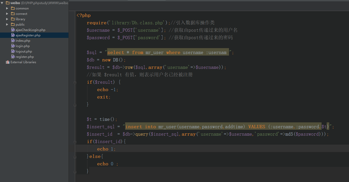Click the PHP file icon of register.php
The height and width of the screenshot is (182, 349).
tap(13, 57)
